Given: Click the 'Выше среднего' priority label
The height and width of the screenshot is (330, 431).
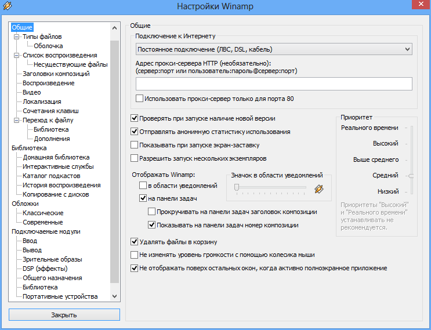Looking at the screenshot, I should pos(376,159).
